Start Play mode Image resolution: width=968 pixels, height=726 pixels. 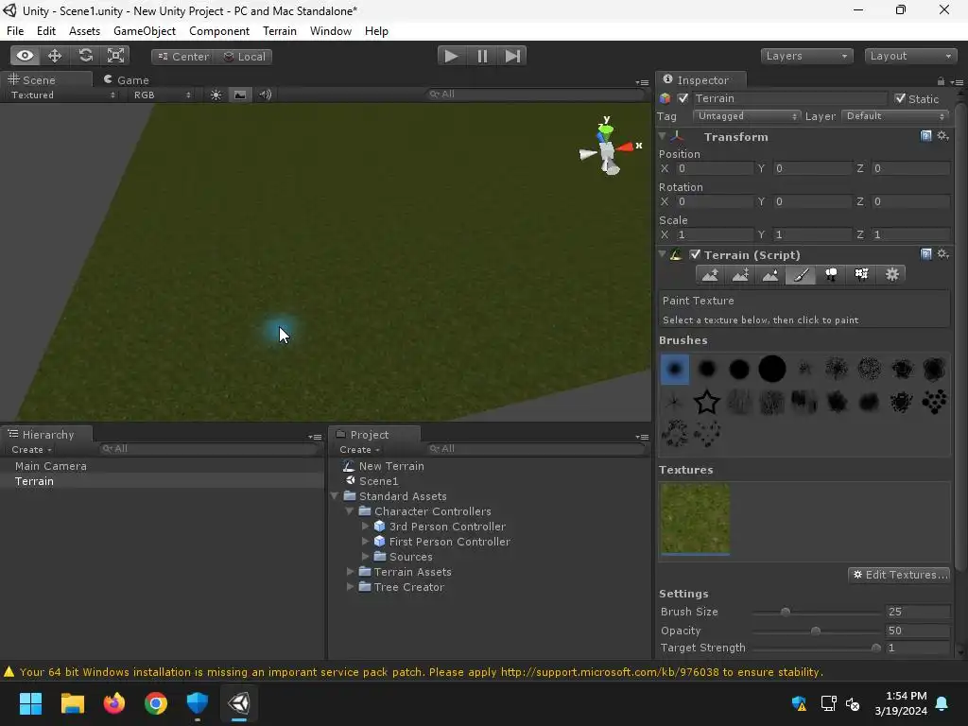[x=452, y=56]
